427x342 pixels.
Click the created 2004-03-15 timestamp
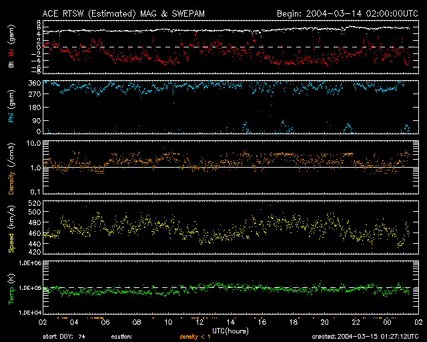[x=365, y=337]
